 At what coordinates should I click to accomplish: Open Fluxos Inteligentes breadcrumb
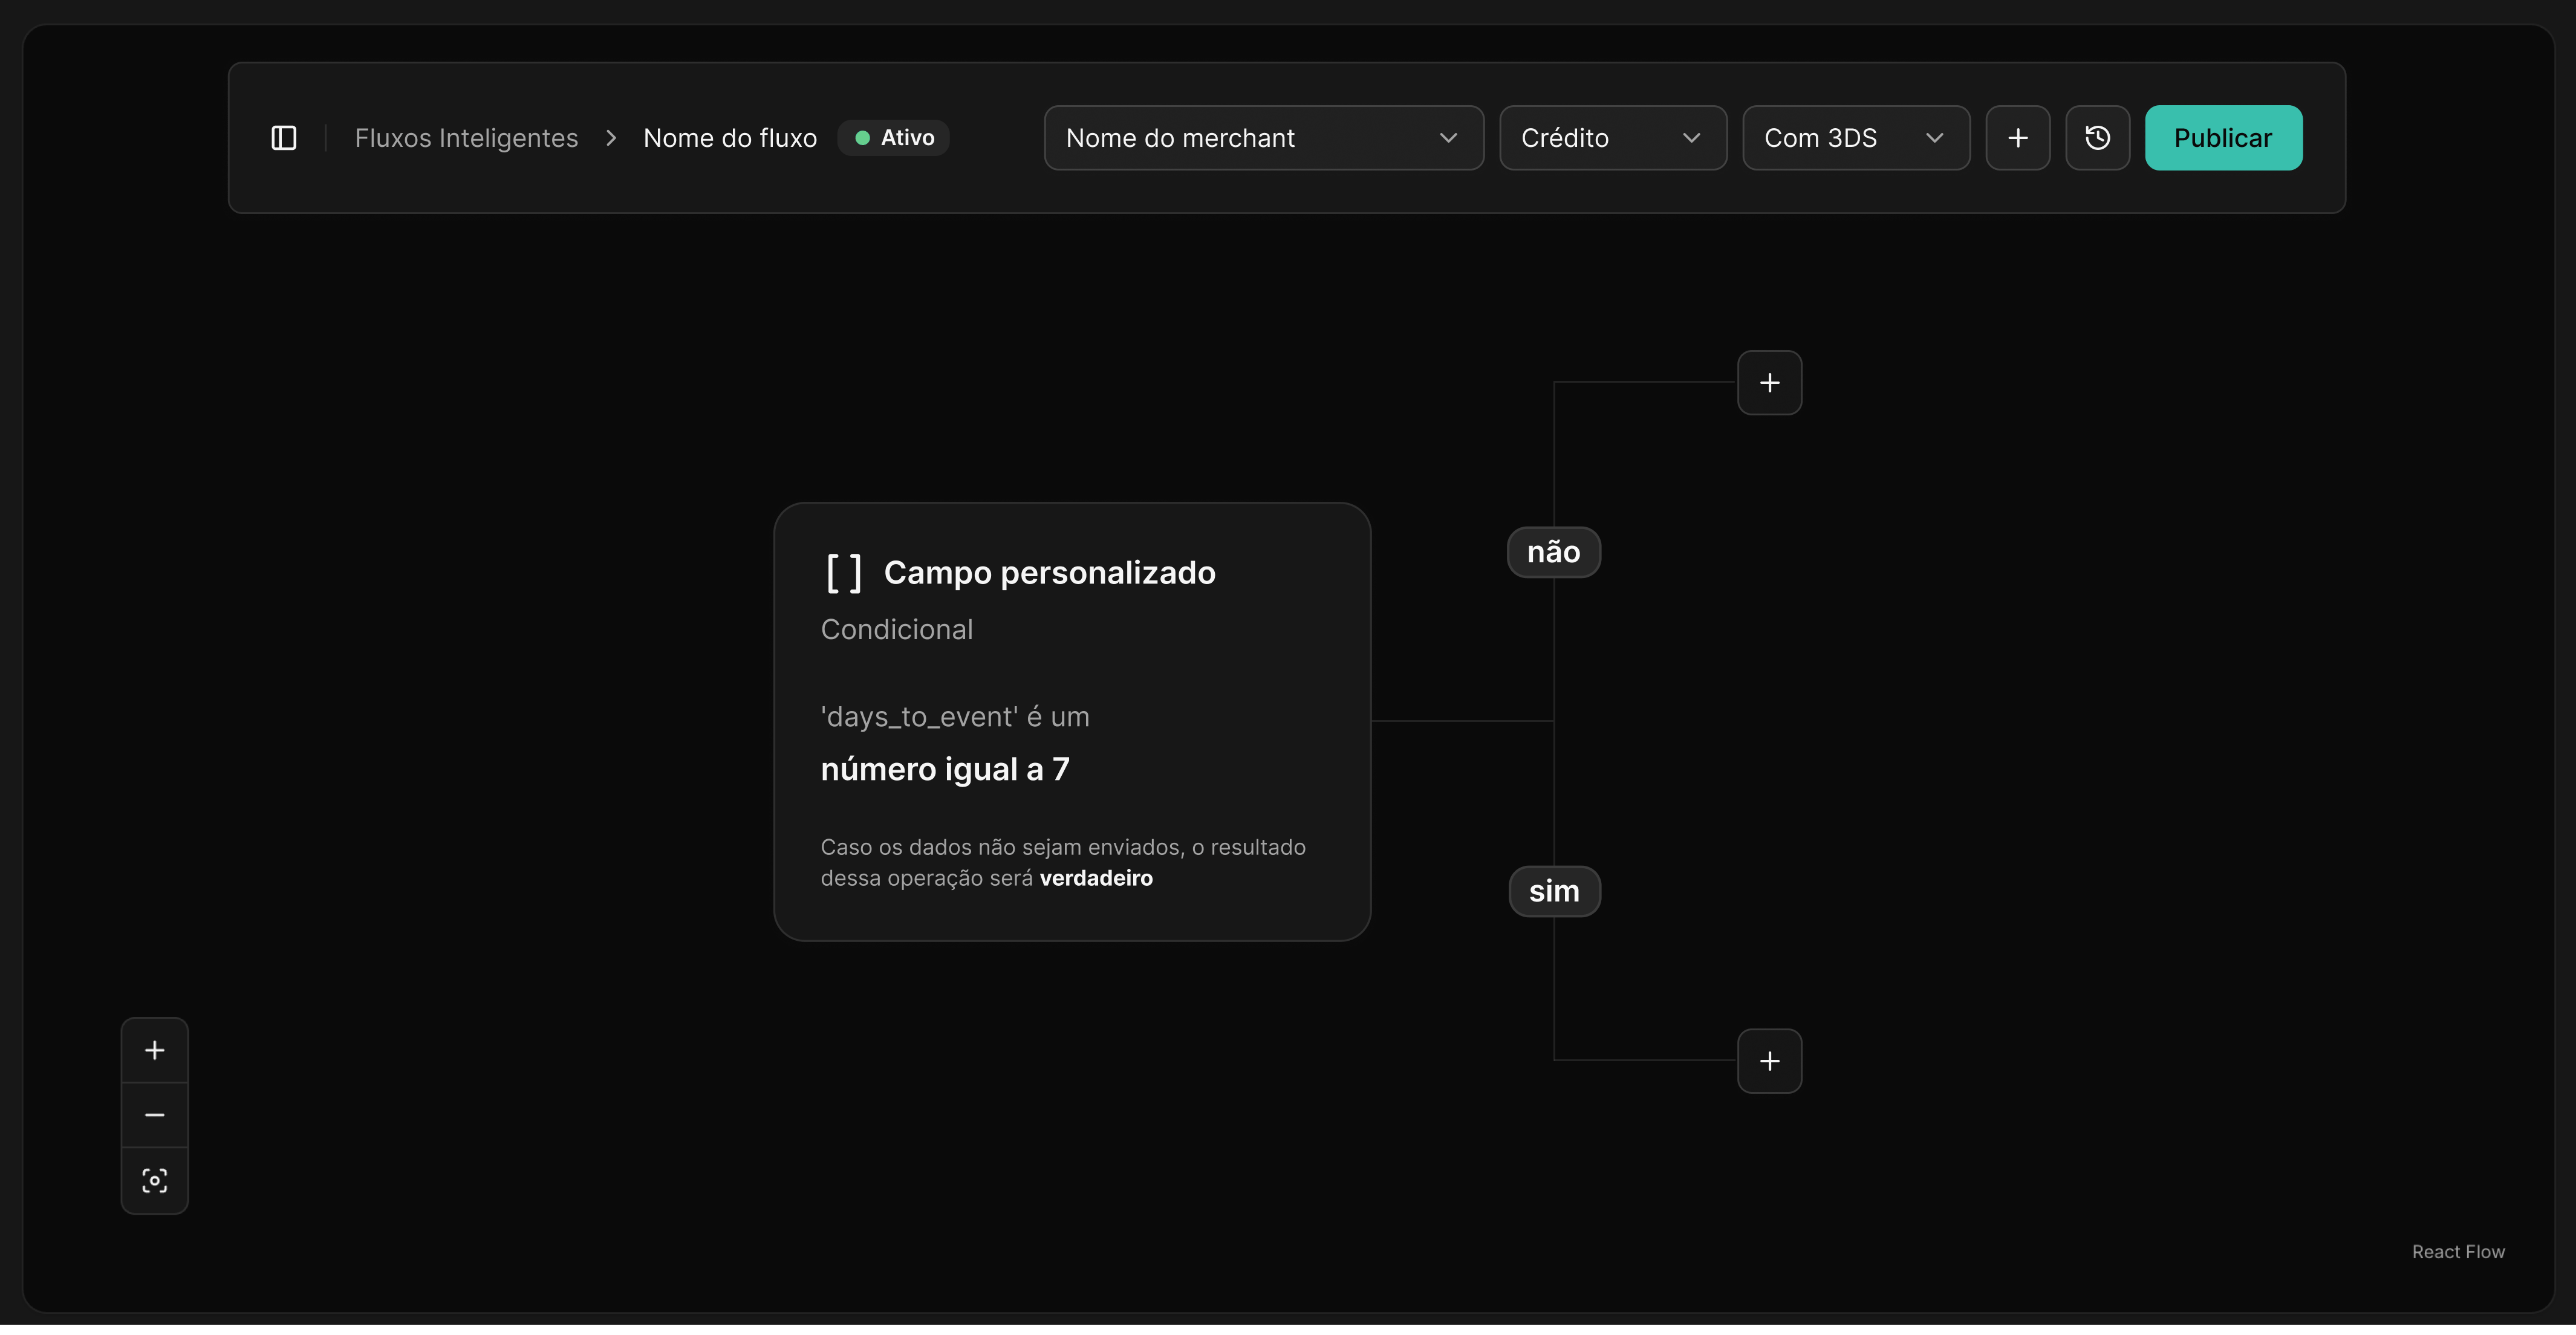[x=466, y=138]
